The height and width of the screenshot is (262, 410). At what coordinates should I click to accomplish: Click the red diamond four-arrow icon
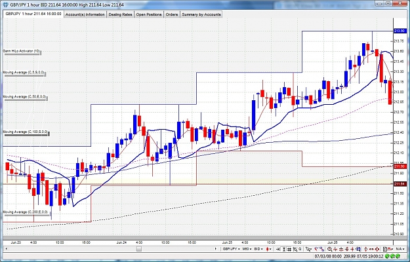click(x=377, y=249)
